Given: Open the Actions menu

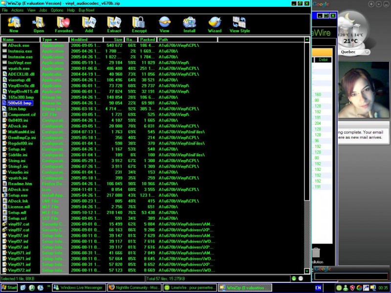Looking at the screenshot, I should pos(17,10).
